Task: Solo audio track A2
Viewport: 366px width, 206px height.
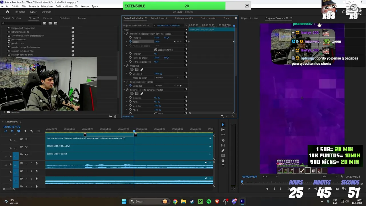Action: tap(31, 171)
